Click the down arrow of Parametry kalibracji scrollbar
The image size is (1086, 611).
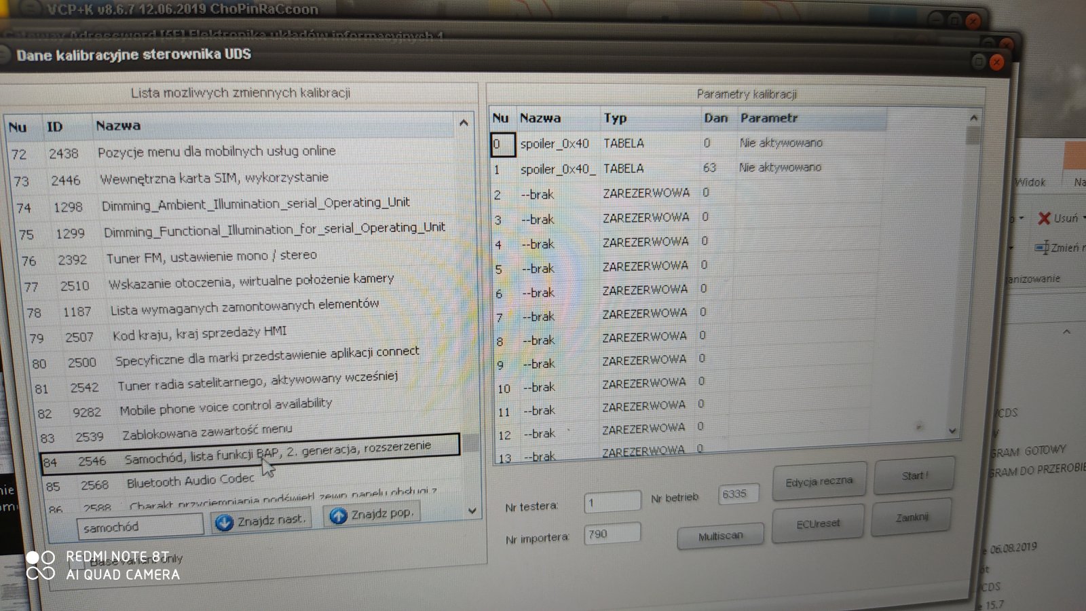pos(952,430)
